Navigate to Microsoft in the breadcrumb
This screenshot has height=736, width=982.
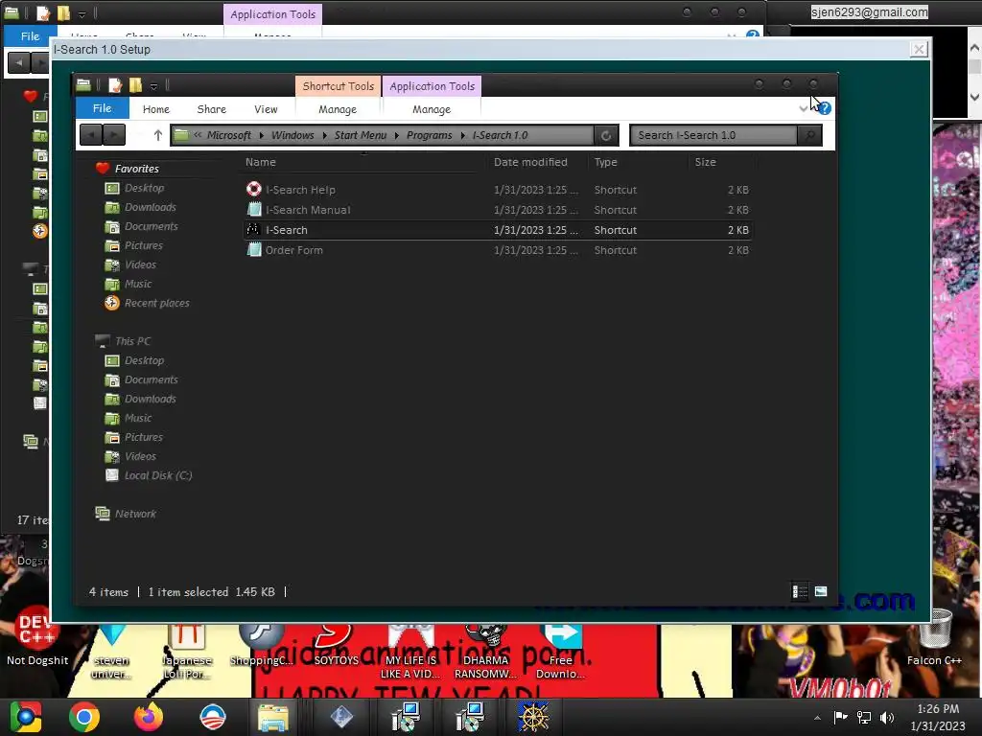[x=228, y=135]
